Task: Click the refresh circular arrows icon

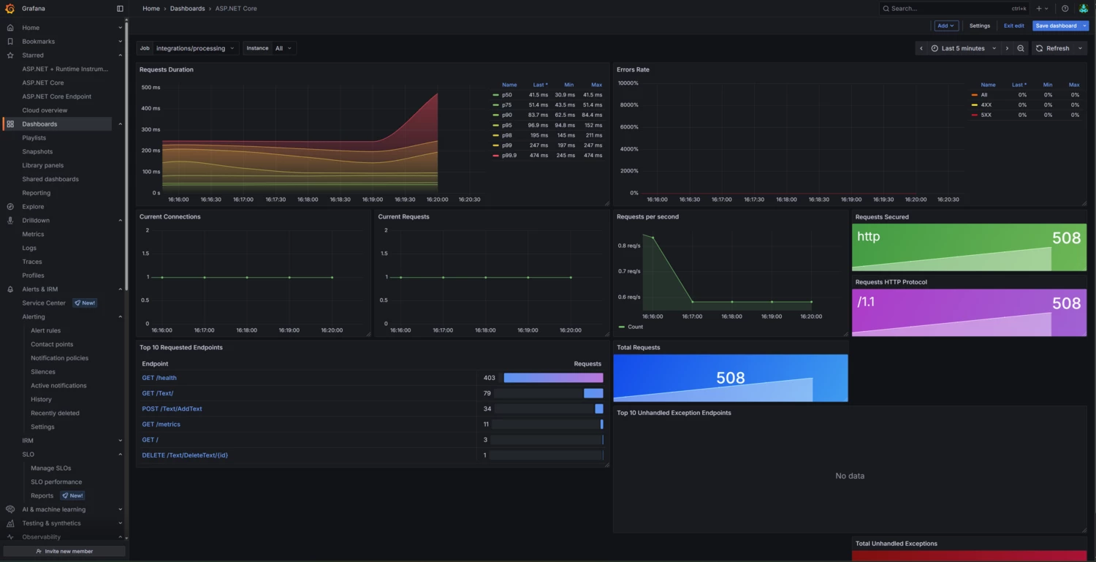Action: point(1040,48)
